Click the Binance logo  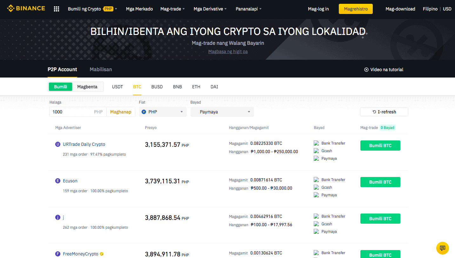pyautogui.click(x=26, y=9)
